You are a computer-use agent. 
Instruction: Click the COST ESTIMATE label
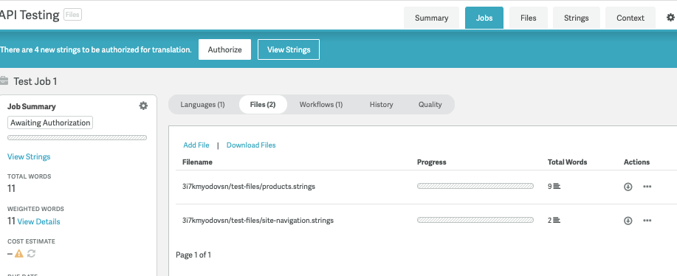tap(31, 241)
